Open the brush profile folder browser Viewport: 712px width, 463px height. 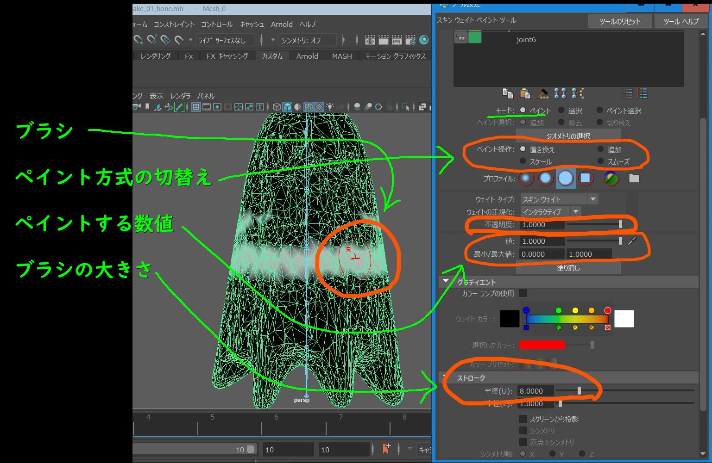(x=634, y=178)
